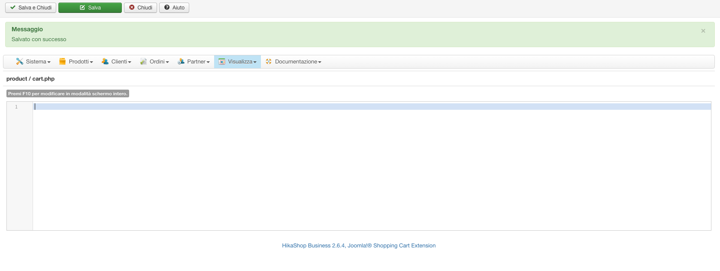This screenshot has height=271, width=720.
Task: Click the 'Salvato con successo' message text
Action: click(39, 39)
